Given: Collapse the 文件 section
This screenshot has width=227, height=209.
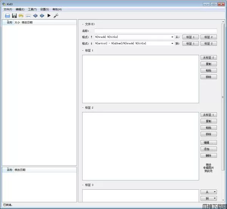Looking at the screenshot, I should click(82, 24).
